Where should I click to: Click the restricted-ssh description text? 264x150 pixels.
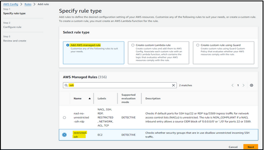click(x=197, y=135)
